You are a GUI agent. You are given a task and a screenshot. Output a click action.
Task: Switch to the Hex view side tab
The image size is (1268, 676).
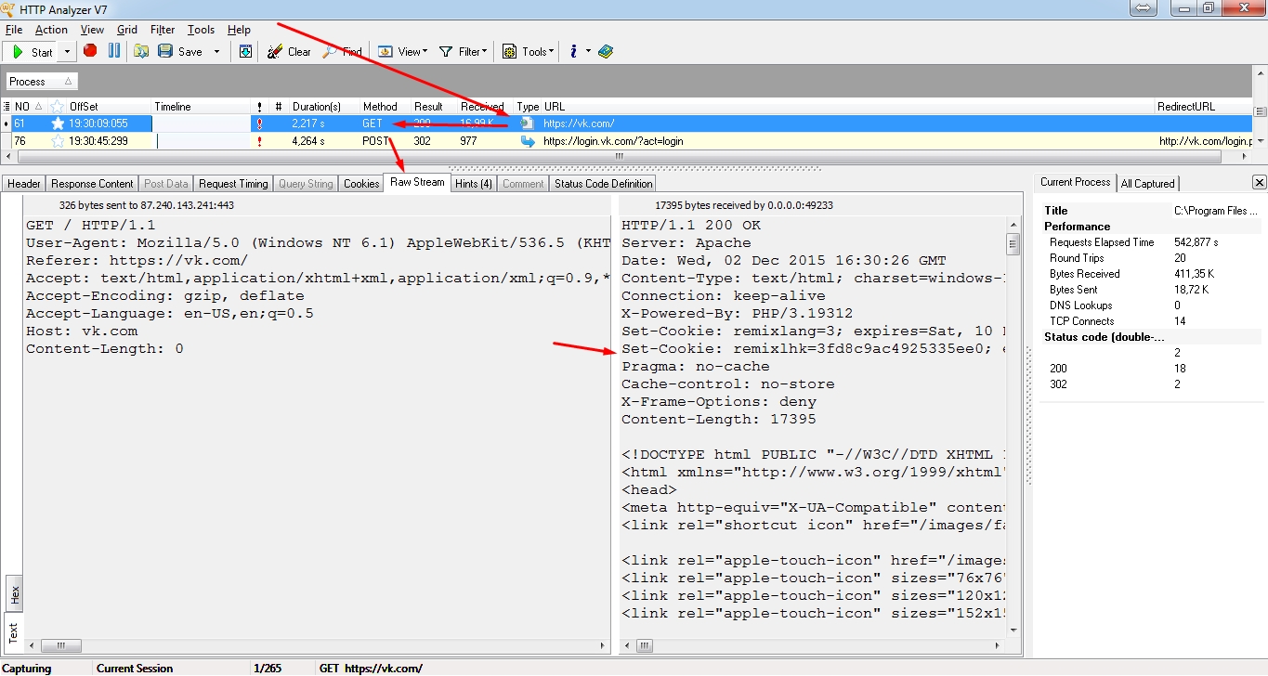(14, 594)
